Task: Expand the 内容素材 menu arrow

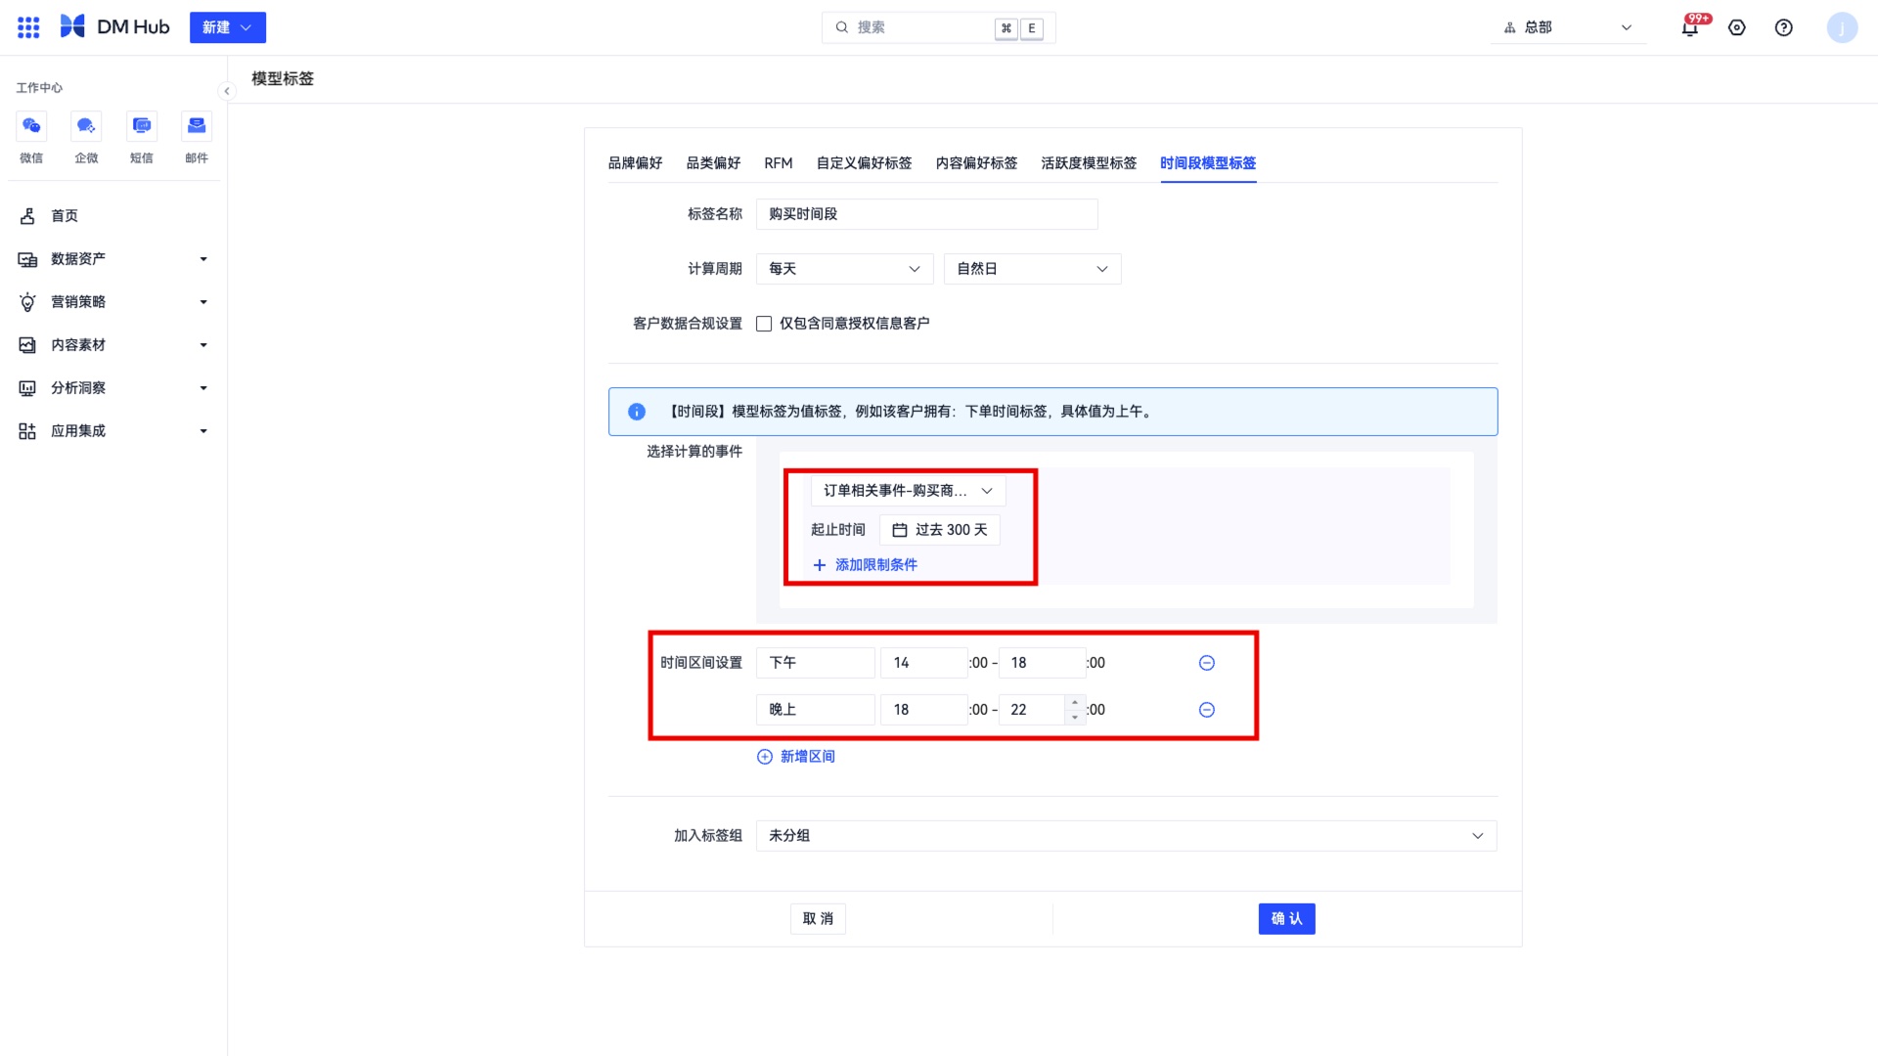Action: 203,345
